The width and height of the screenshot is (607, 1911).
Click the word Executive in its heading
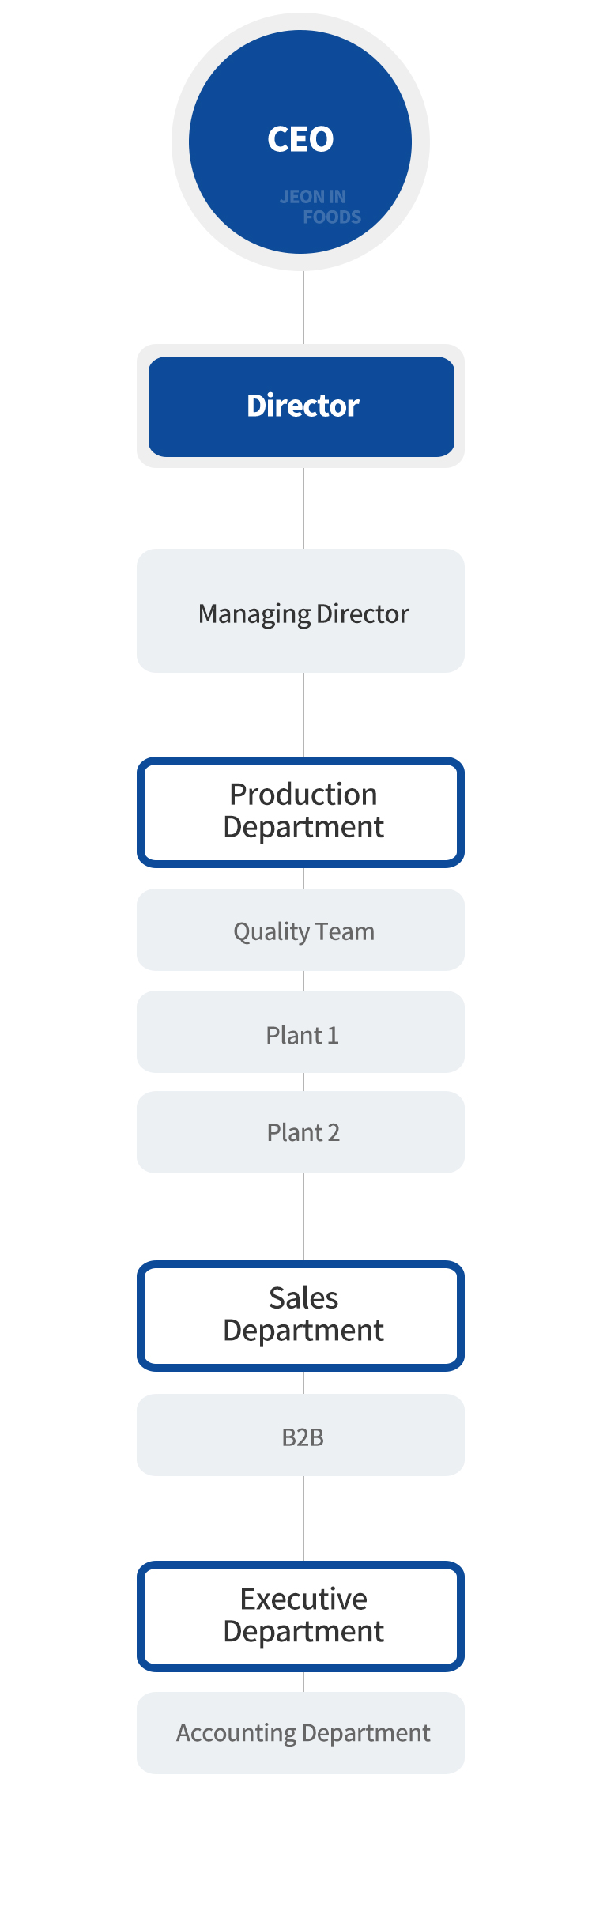(x=303, y=1599)
